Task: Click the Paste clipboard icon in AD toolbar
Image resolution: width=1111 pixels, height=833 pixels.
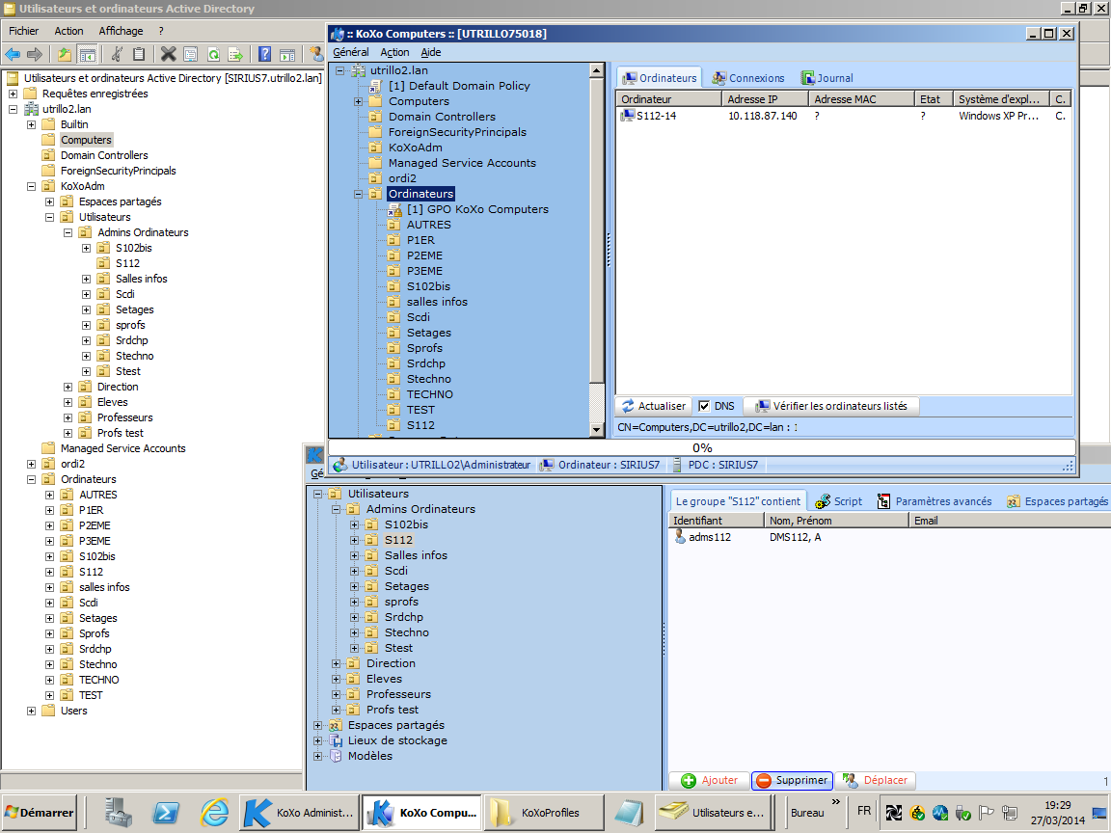Action: tap(139, 55)
